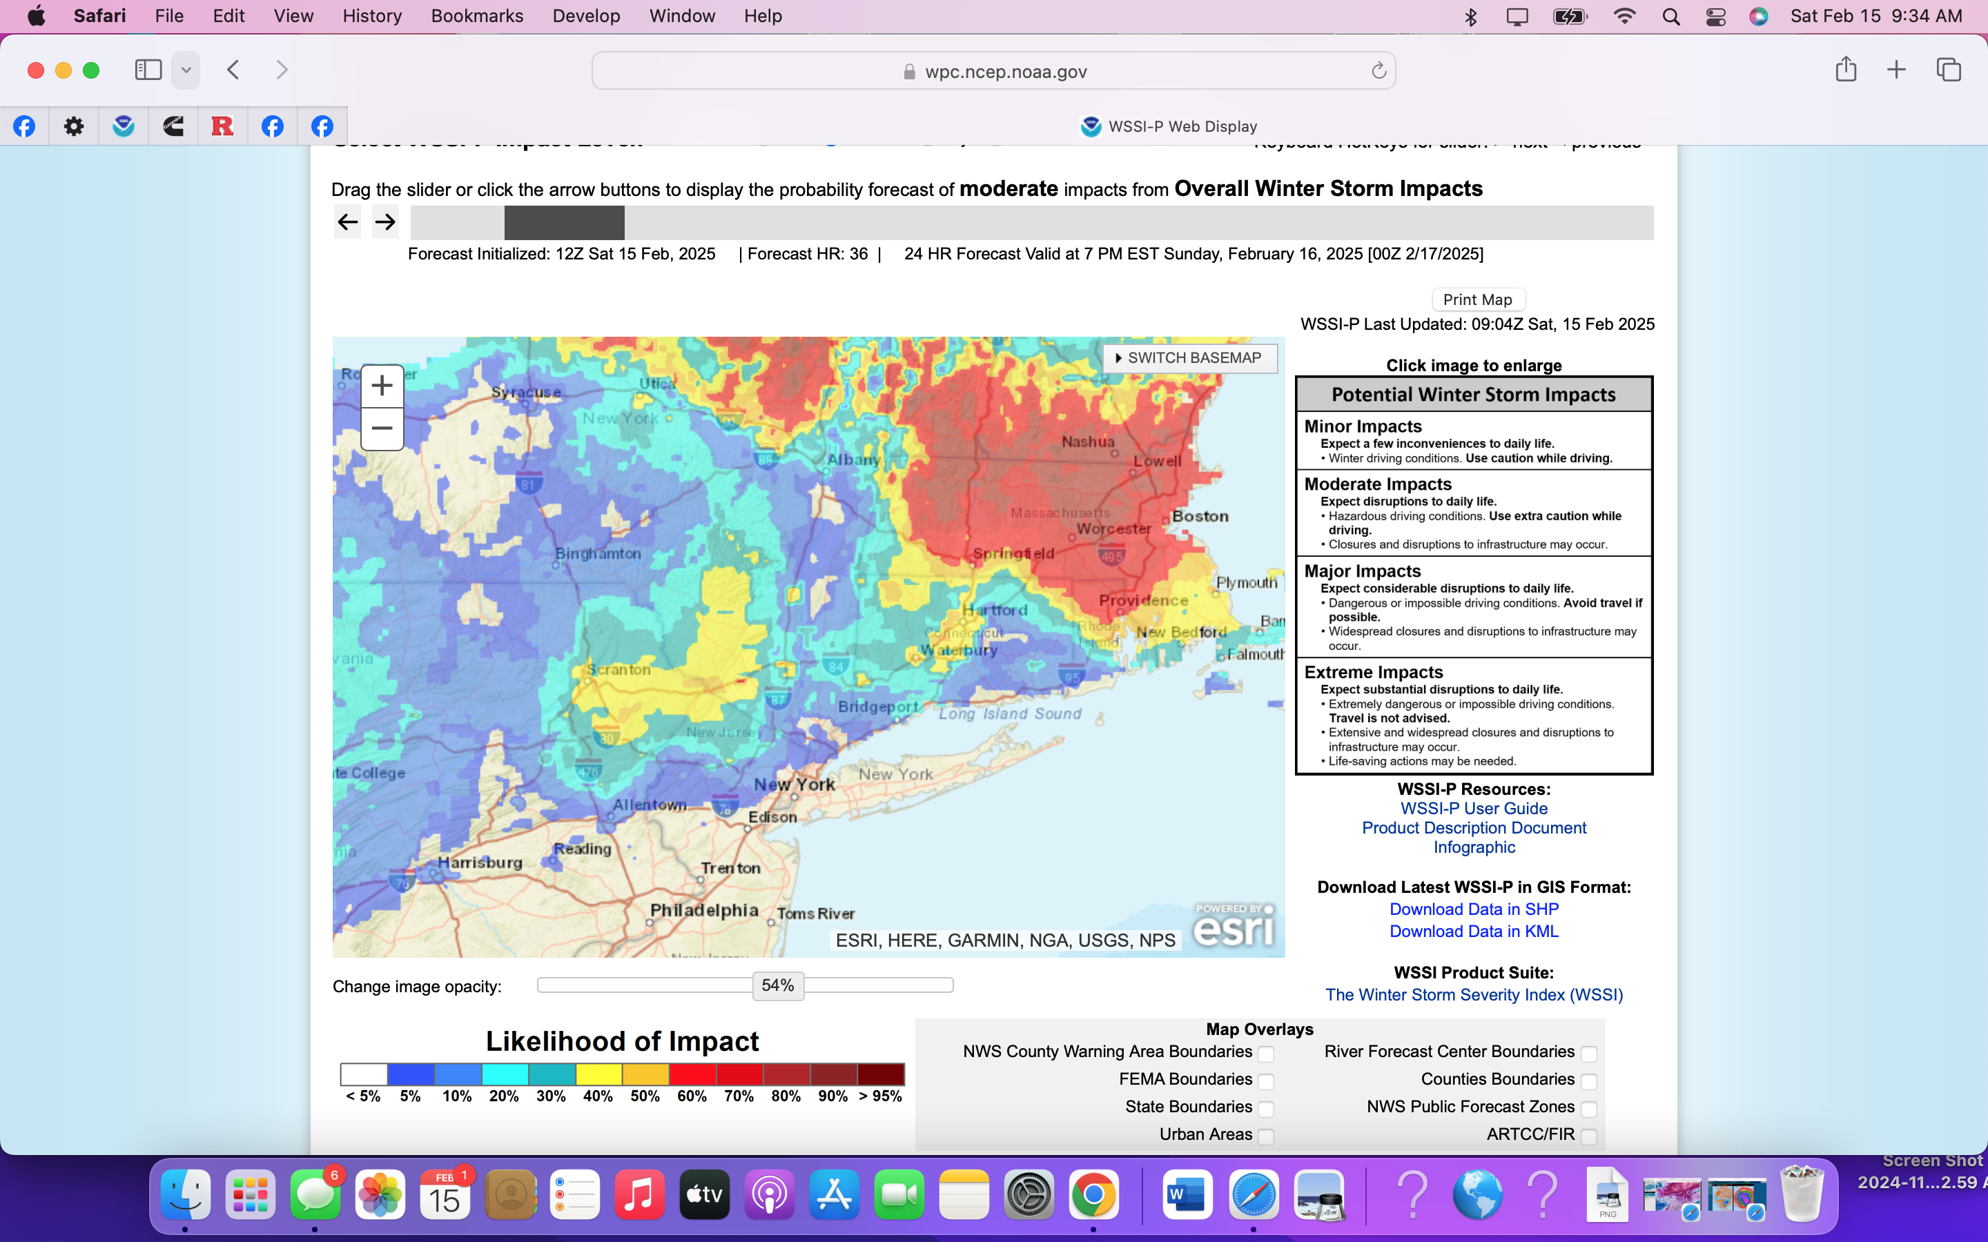Open the black C-logo favorite

click(173, 126)
